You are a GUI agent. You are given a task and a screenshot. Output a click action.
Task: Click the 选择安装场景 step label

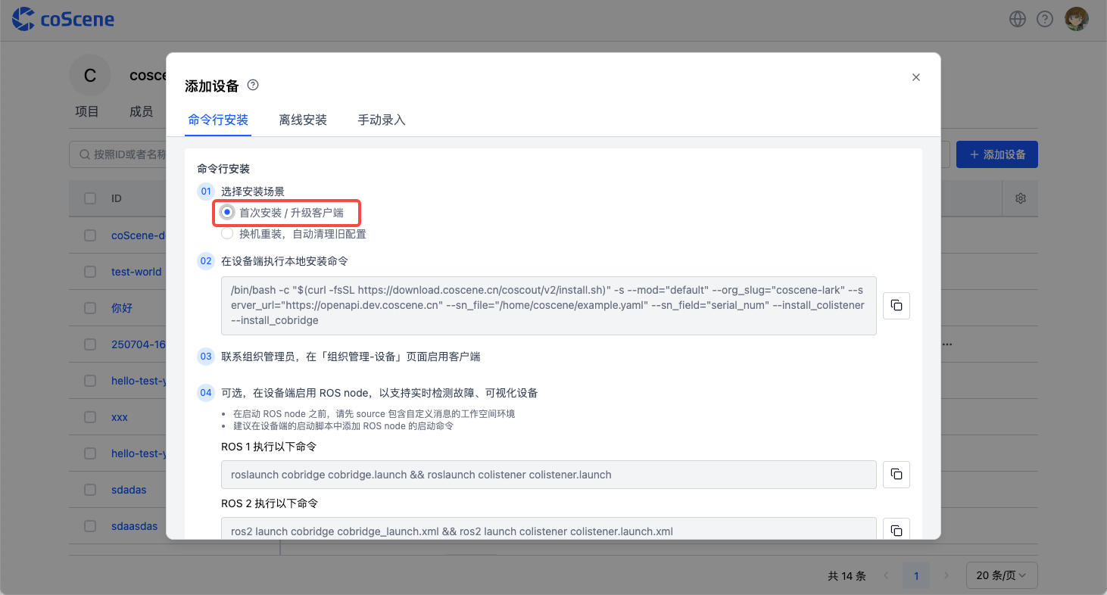[x=253, y=192]
